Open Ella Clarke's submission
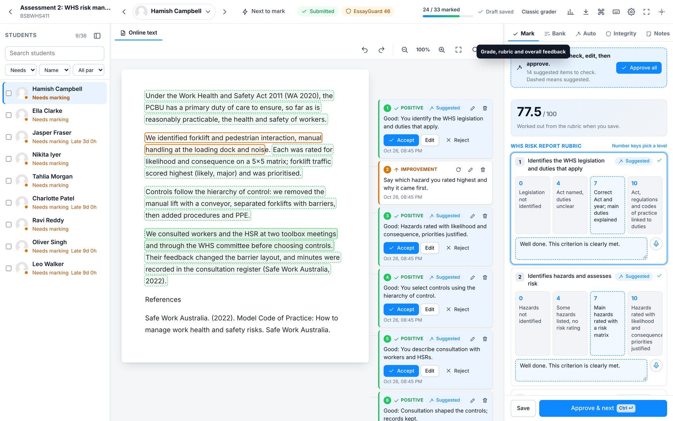673x421 pixels. pos(55,115)
